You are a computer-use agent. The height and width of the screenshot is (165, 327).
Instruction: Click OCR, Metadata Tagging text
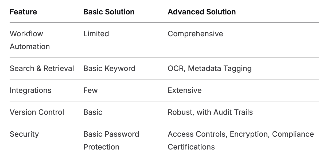(x=209, y=68)
